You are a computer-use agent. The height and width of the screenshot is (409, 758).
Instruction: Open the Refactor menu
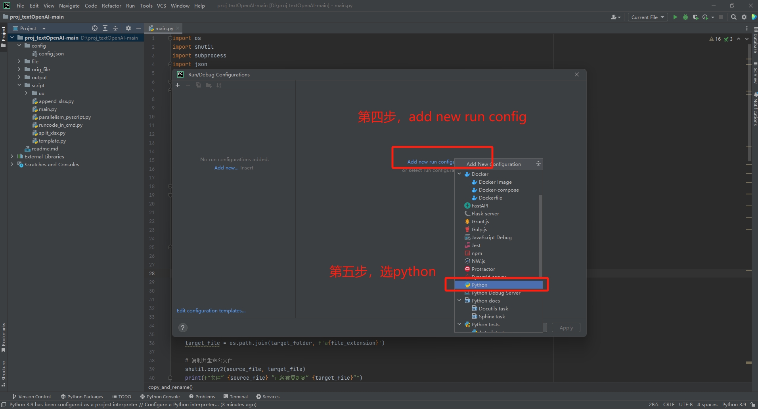[x=111, y=6]
